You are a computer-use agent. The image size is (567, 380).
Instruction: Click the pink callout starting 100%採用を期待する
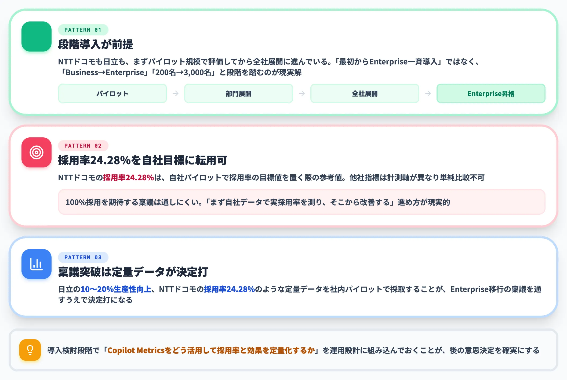302,202
